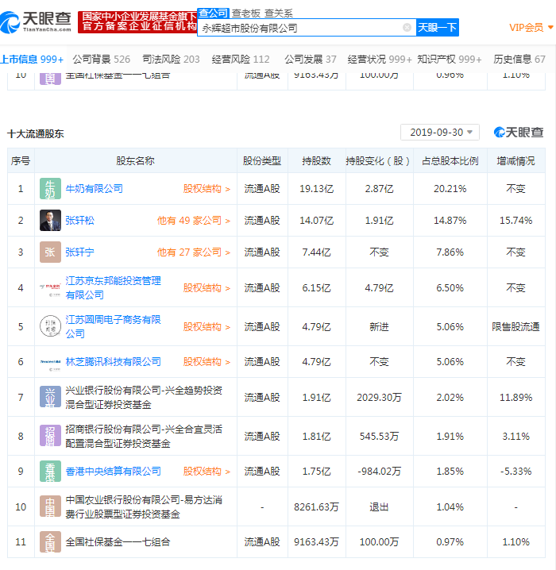
Task: Select the 14.87% ratio cell
Action: click(450, 220)
